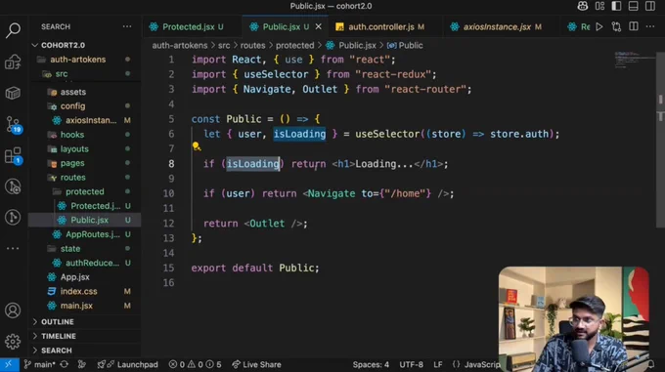Switch branch from main* in status bar
The width and height of the screenshot is (665, 372).
(39, 364)
